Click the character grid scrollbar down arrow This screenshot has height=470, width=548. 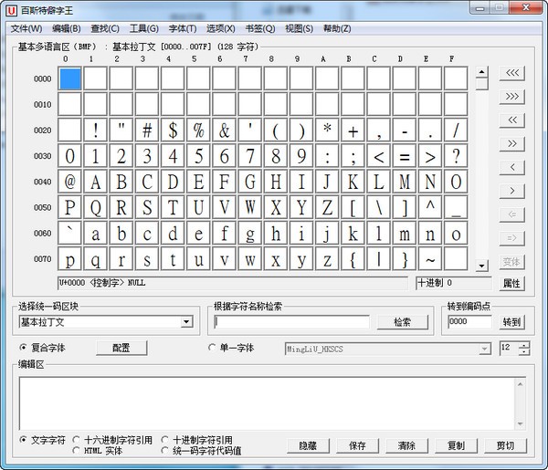pyautogui.click(x=481, y=266)
